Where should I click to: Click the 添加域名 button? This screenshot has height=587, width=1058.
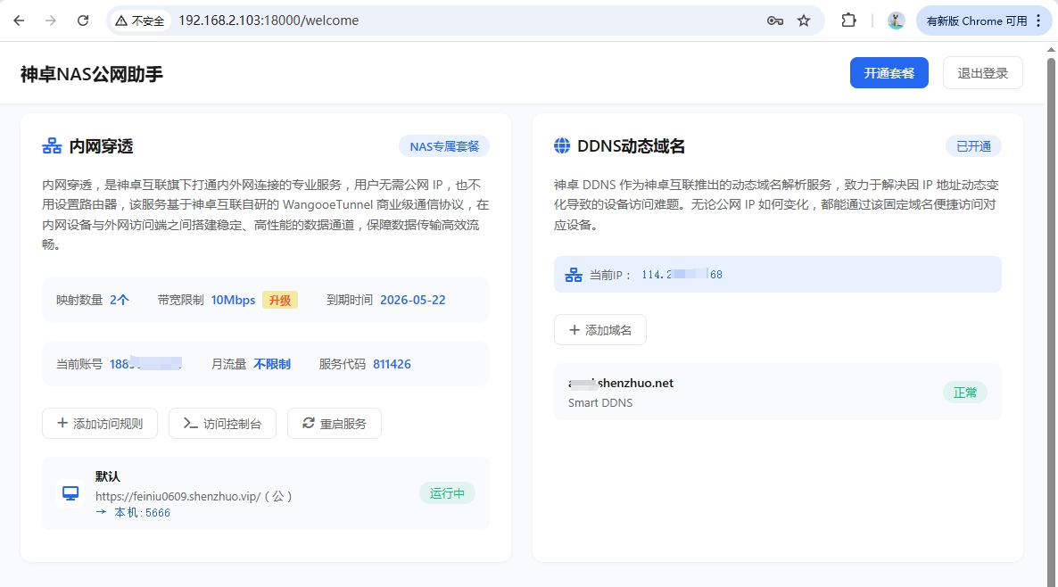[x=599, y=330]
